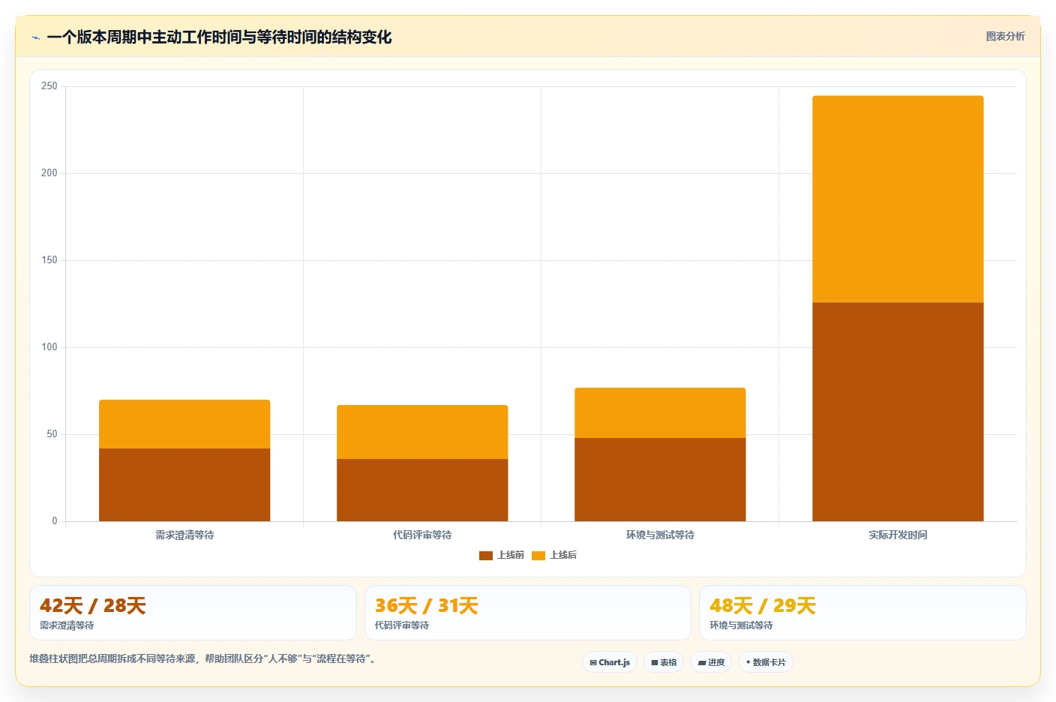Click the 250 y-axis tick label

[x=49, y=86]
